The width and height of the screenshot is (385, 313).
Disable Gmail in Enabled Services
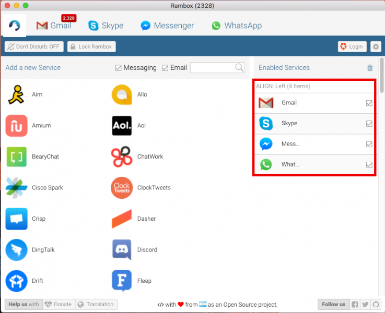(369, 103)
